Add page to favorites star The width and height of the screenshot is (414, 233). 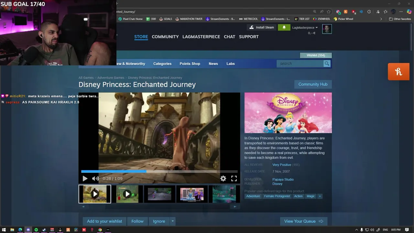click(329, 12)
